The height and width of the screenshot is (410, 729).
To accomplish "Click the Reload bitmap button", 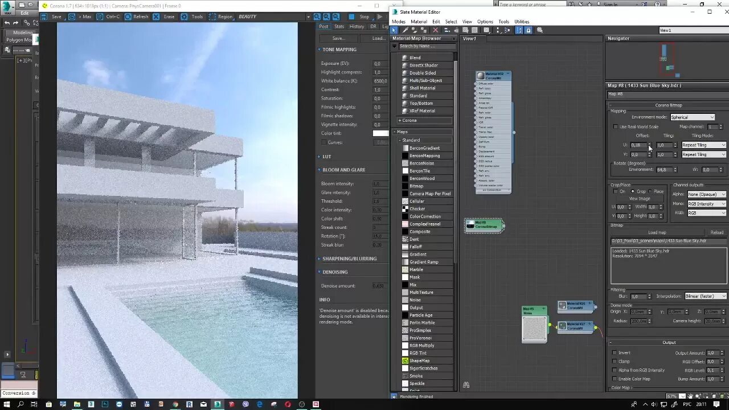I will [716, 232].
